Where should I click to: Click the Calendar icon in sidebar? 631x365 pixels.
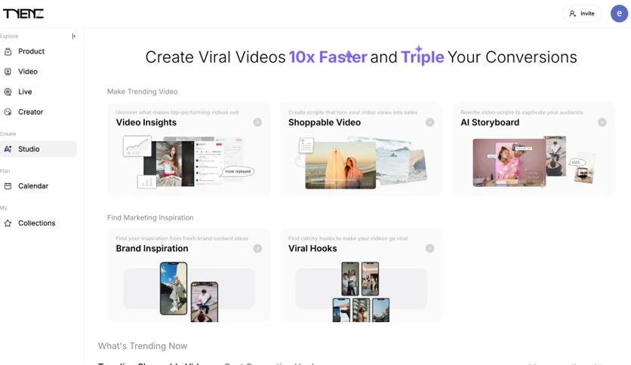[8, 186]
